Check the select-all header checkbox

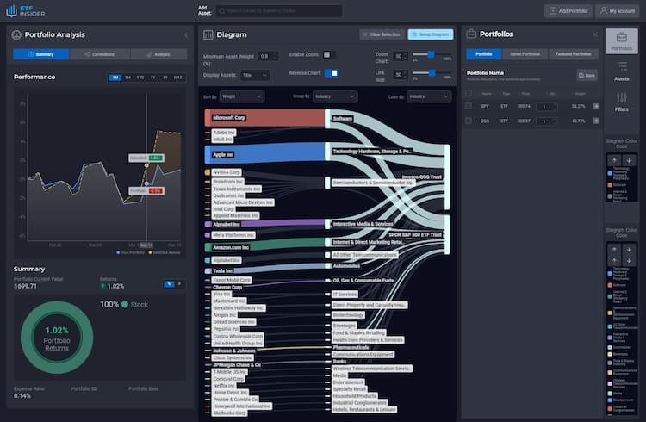pos(468,93)
